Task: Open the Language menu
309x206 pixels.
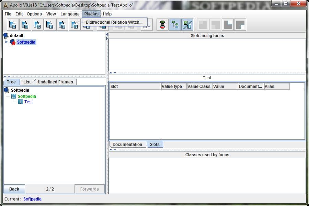Action: point(70,14)
